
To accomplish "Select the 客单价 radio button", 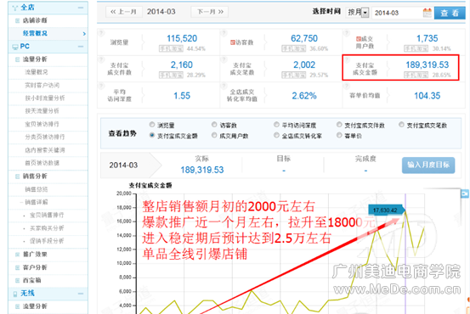I will (x=339, y=135).
